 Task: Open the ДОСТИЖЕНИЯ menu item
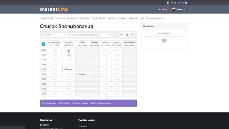pyautogui.click(x=98, y=18)
